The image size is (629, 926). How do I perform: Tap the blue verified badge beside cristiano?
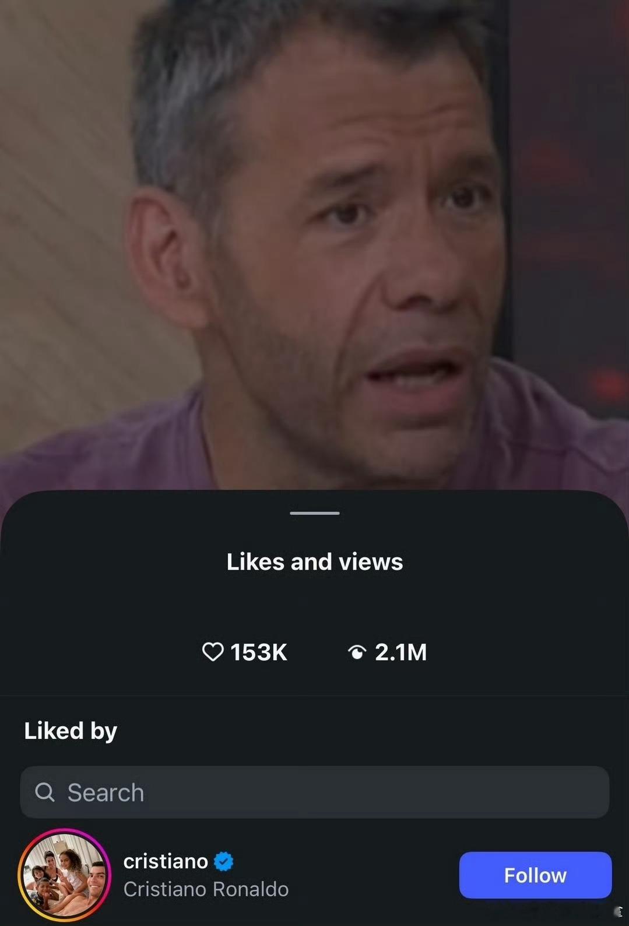223,861
